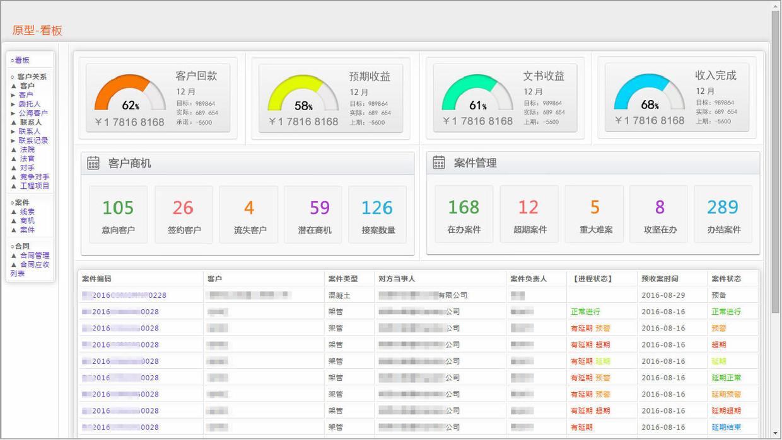Viewport: 782px width, 440px height.
Task: Open the 5 重大难案 card
Action: [x=594, y=214]
